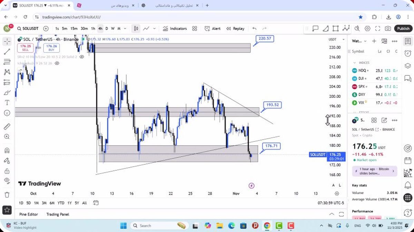Toggle log scale with L button
The height and width of the screenshot is (232, 414).
[x=340, y=185]
